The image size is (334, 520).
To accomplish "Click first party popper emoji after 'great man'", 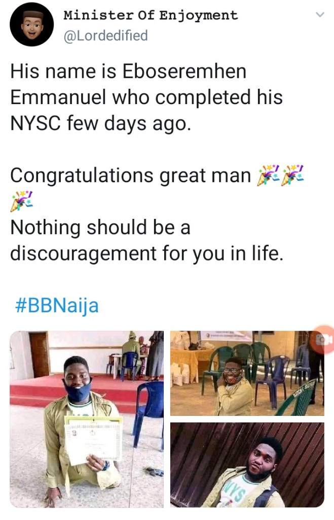I will [268, 175].
